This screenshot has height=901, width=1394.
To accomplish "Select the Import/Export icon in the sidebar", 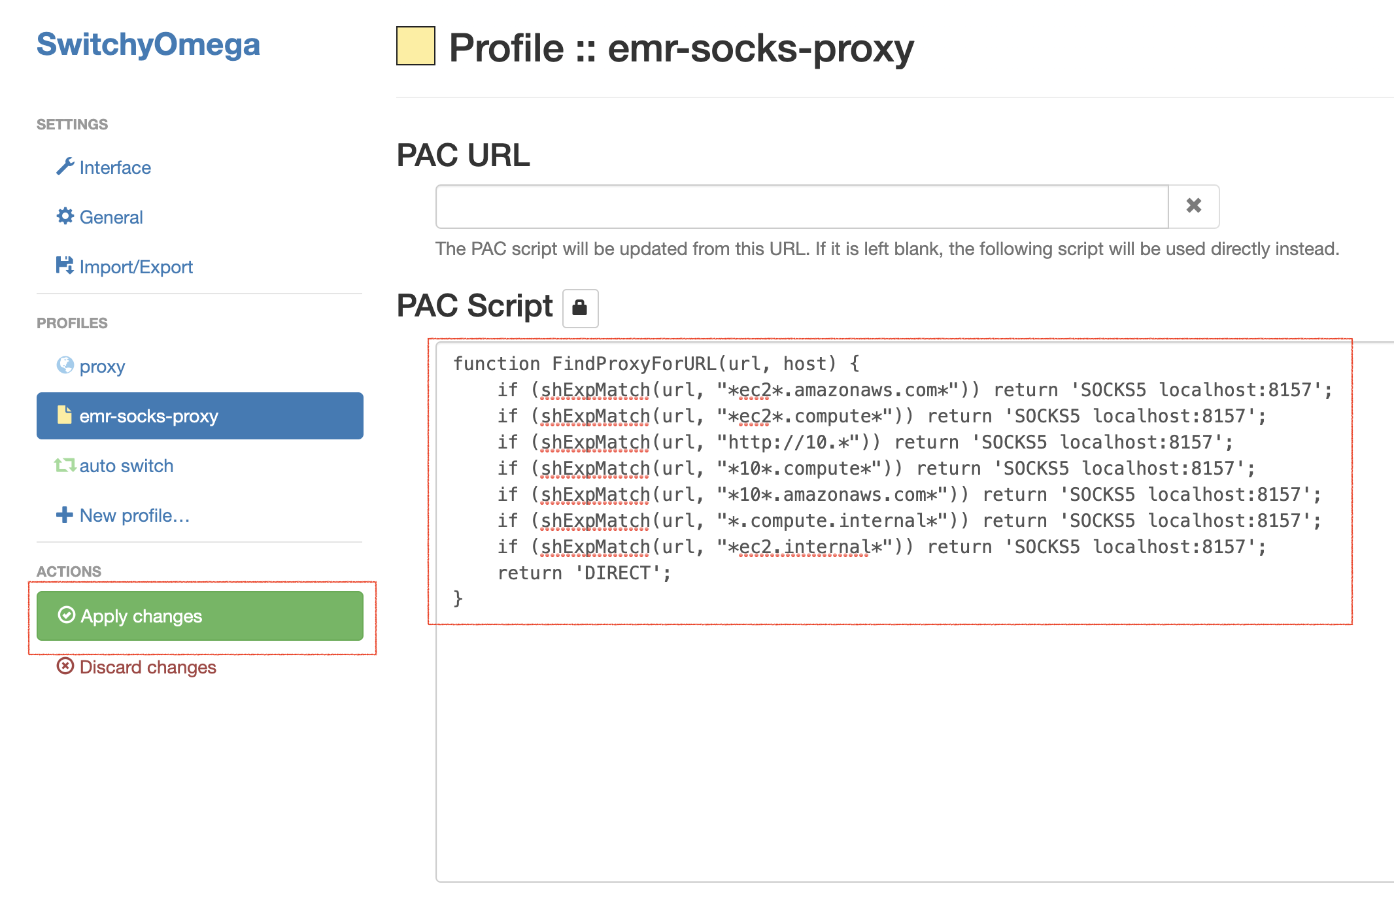I will [x=65, y=266].
